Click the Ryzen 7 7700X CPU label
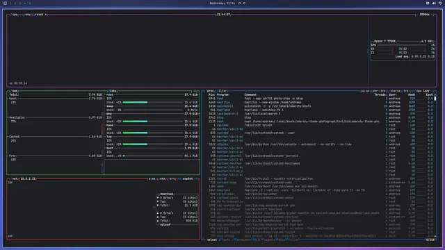Viewport: 445px width, 250px height. click(x=385, y=42)
